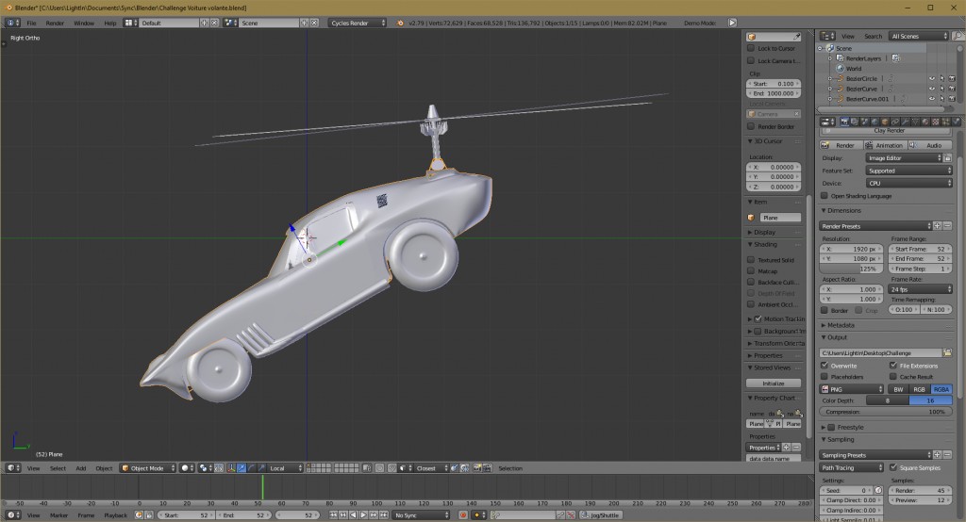Open the Cycles Render engine dropdown
966x522 pixels.
click(358, 22)
